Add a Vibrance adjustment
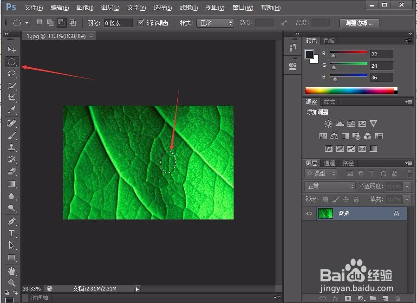This screenshot has height=303, width=417. click(373, 123)
